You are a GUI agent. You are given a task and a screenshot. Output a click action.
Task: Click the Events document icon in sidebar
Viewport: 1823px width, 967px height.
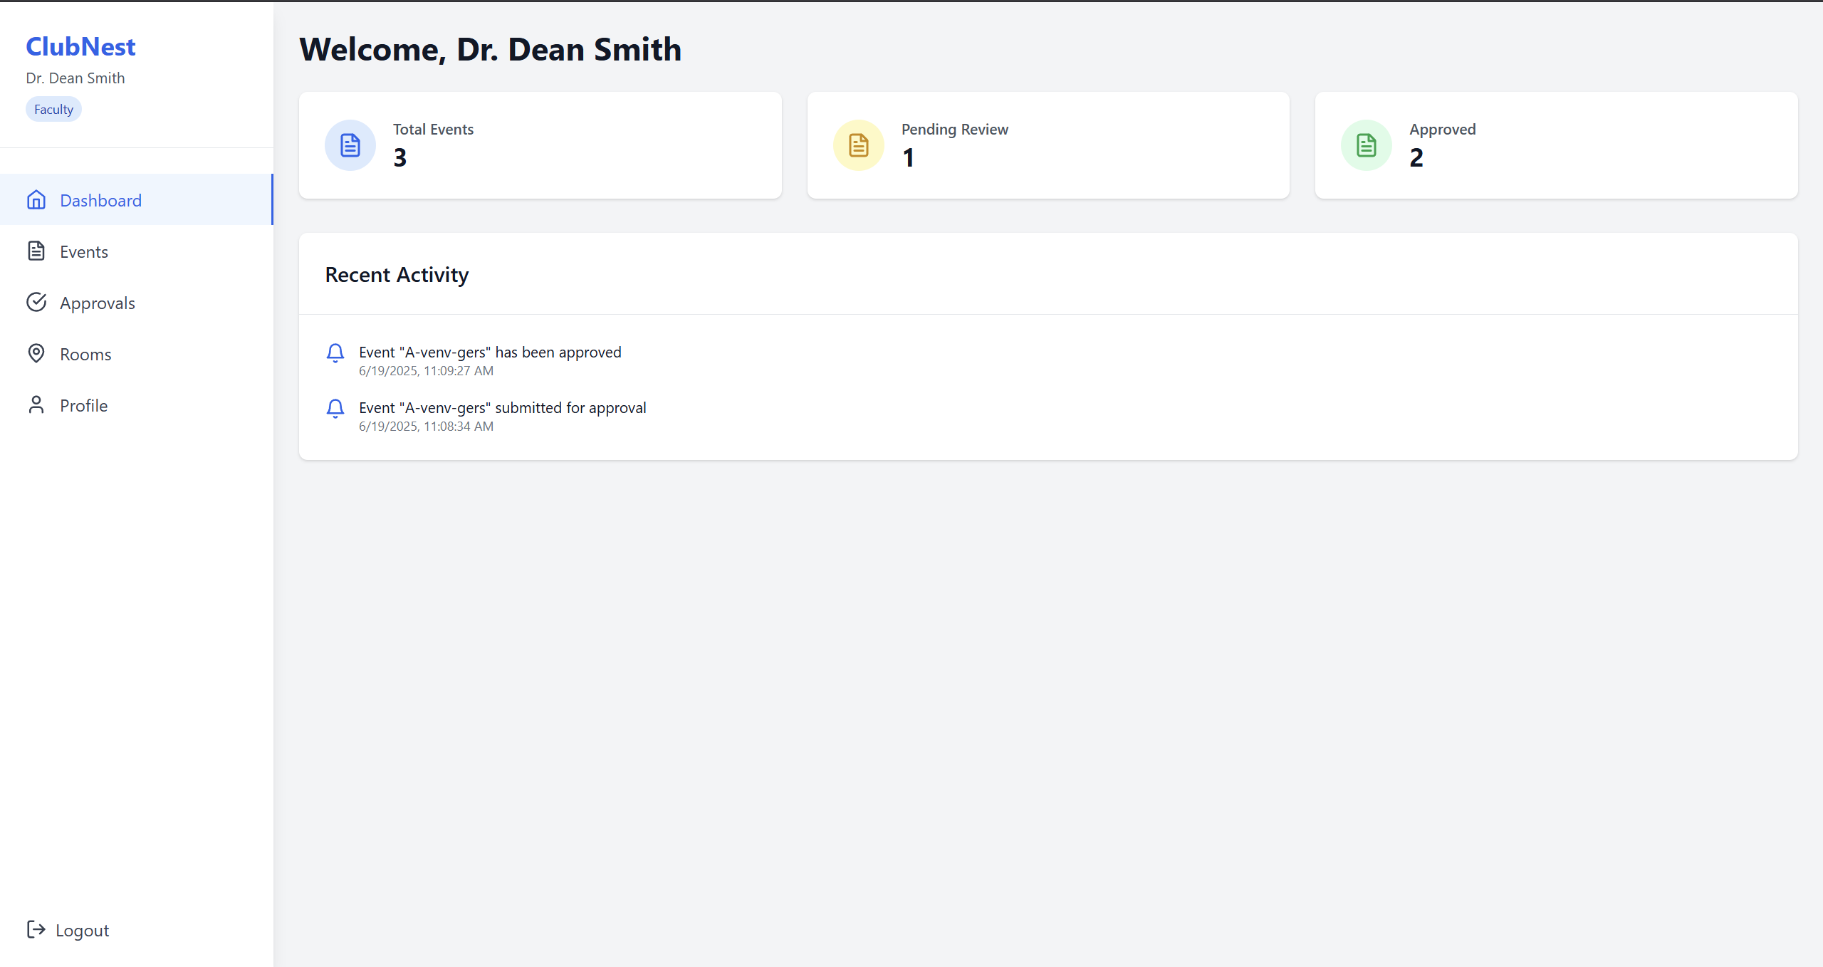(x=36, y=251)
